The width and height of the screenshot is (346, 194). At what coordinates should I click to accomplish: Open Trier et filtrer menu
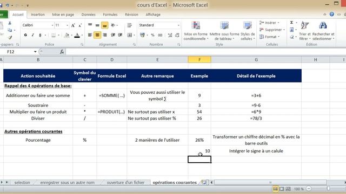(x=305, y=31)
